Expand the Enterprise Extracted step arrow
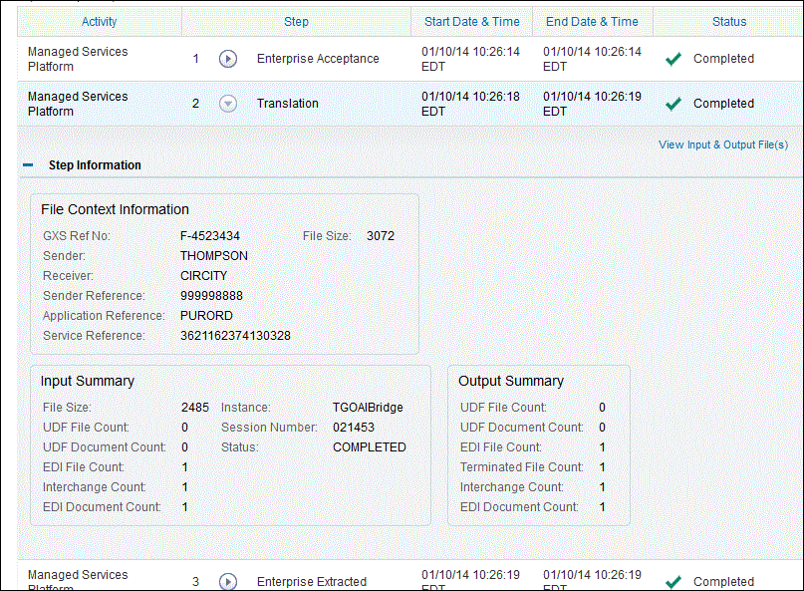804x591 pixels. point(228,582)
